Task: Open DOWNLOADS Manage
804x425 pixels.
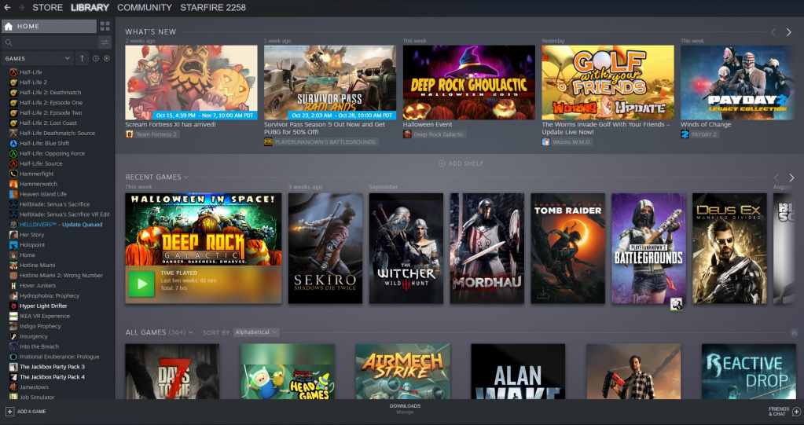Action: [405, 409]
